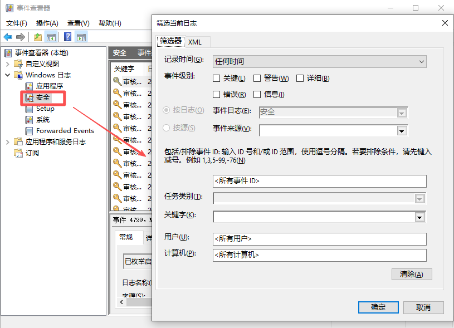Viewport: 454px width, 328px height.
Task: Expand the 自定义视图 tree node
Action: tap(8, 63)
